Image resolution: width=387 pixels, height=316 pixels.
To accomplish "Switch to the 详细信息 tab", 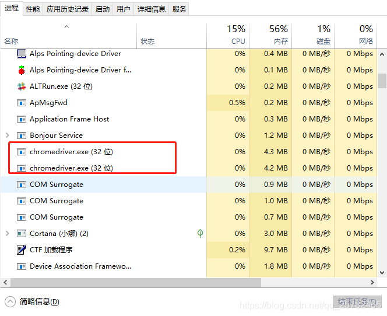I will pyautogui.click(x=152, y=9).
